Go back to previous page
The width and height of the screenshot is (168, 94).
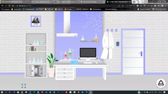click(x=2, y=6)
